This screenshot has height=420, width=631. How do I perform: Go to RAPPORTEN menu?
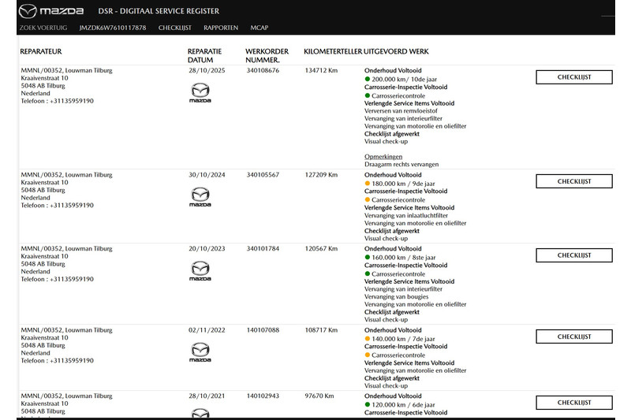221,28
